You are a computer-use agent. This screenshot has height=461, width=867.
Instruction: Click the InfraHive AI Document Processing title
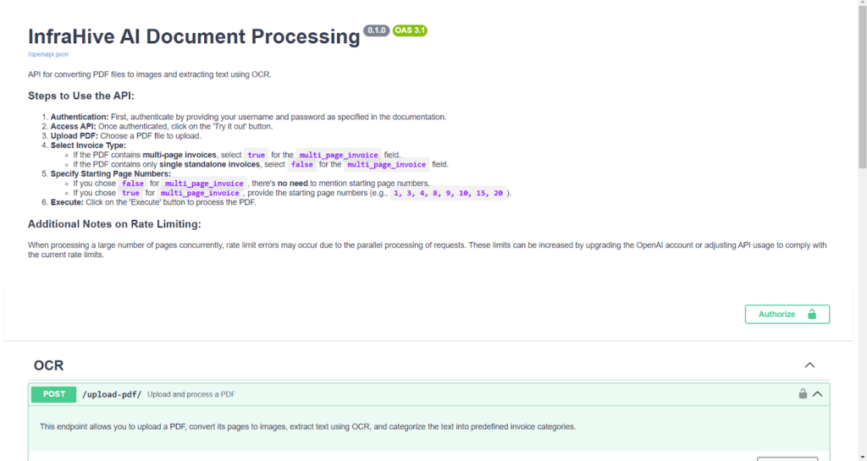coord(194,36)
